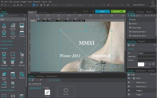Switch to the Templates tab
The width and height of the screenshot is (157, 98).
(140, 12)
